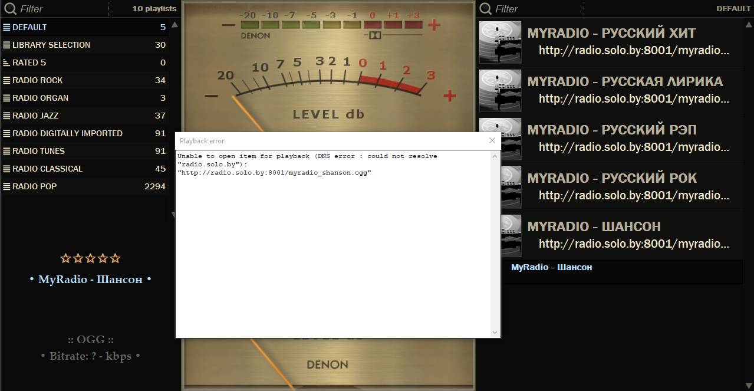Click the Playback error scrollbar down arrow
The image size is (754, 391).
pyautogui.click(x=495, y=333)
